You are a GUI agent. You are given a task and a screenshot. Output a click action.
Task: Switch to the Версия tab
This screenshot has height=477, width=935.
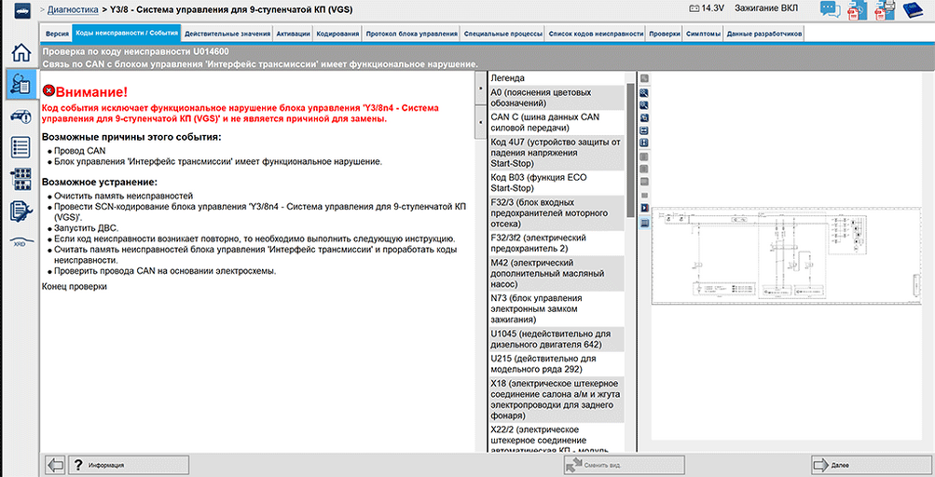pos(57,34)
